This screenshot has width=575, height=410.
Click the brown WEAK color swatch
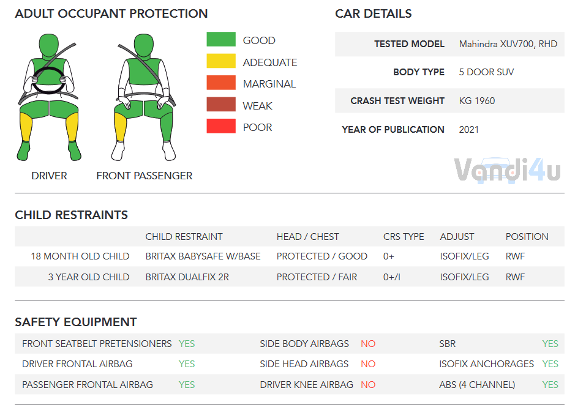coord(221,104)
